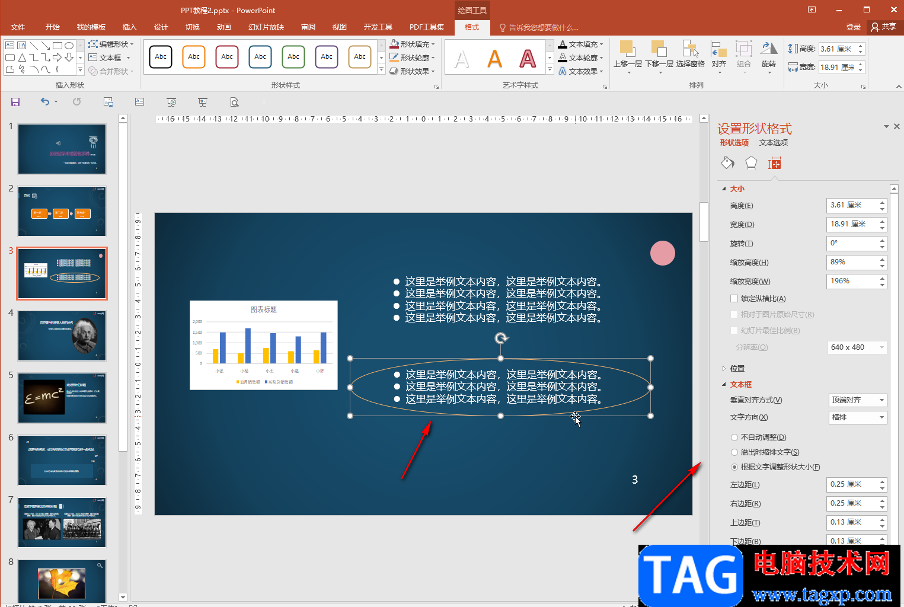Image resolution: width=904 pixels, height=607 pixels.
Task: Expand the WordArt styles gallery
Action: [x=550, y=70]
